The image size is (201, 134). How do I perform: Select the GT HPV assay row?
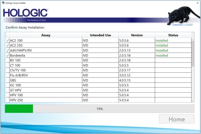43,90
